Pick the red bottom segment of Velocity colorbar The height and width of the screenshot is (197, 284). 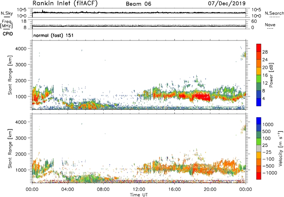click(259, 176)
